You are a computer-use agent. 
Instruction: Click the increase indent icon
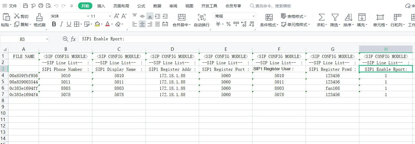[165, 16]
